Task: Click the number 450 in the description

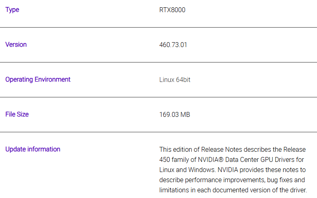Action: (x=165, y=159)
